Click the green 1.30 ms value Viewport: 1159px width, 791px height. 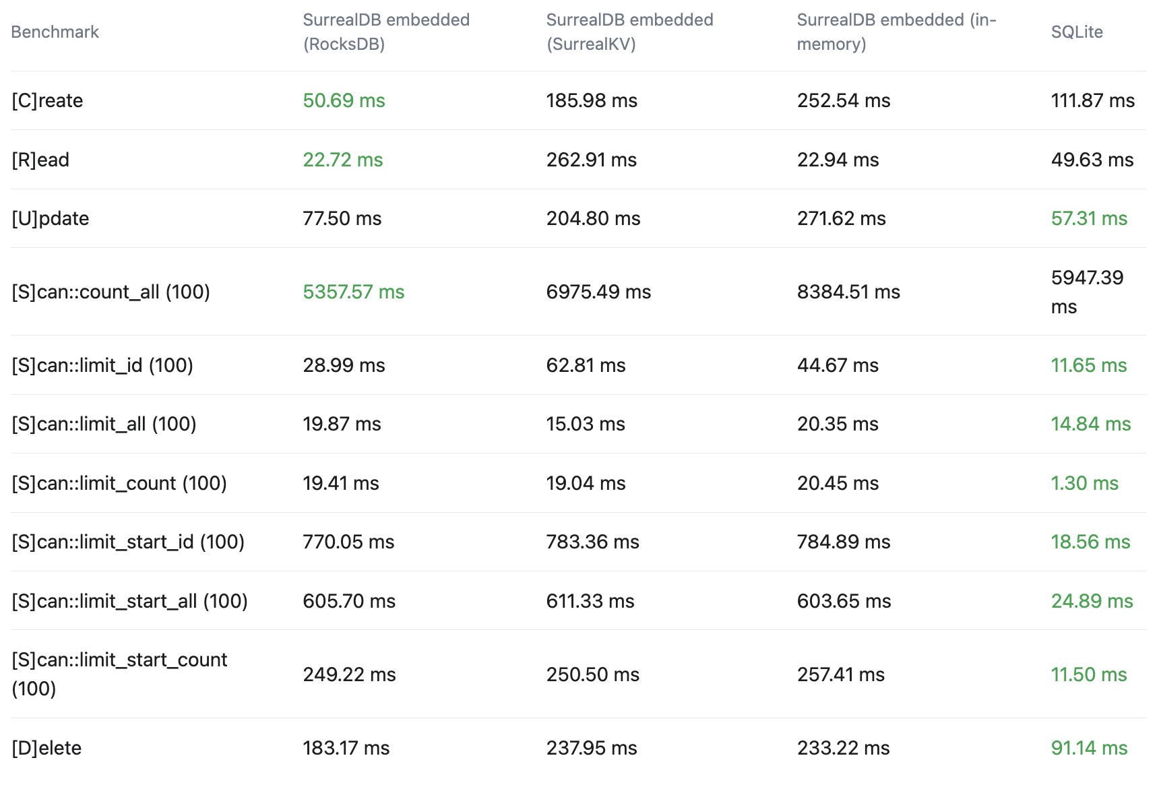1085,483
